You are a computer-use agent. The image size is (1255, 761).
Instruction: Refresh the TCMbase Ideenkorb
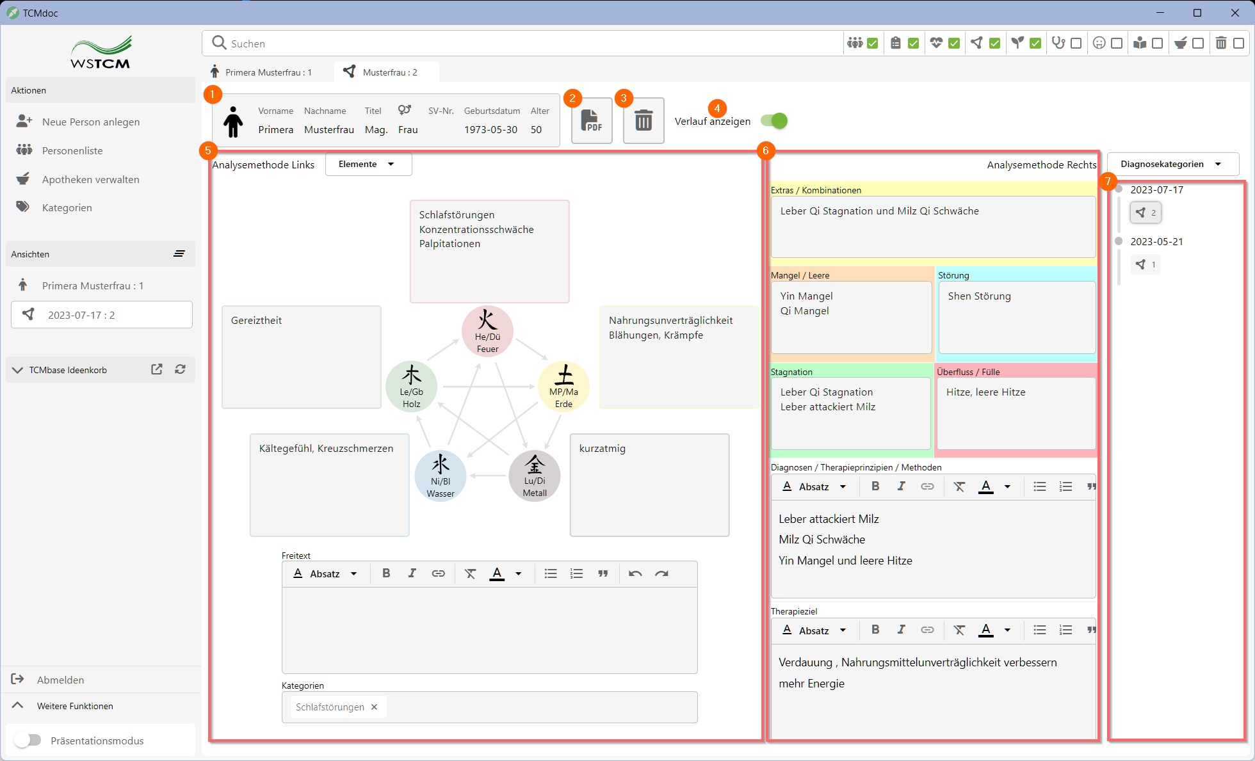(181, 369)
